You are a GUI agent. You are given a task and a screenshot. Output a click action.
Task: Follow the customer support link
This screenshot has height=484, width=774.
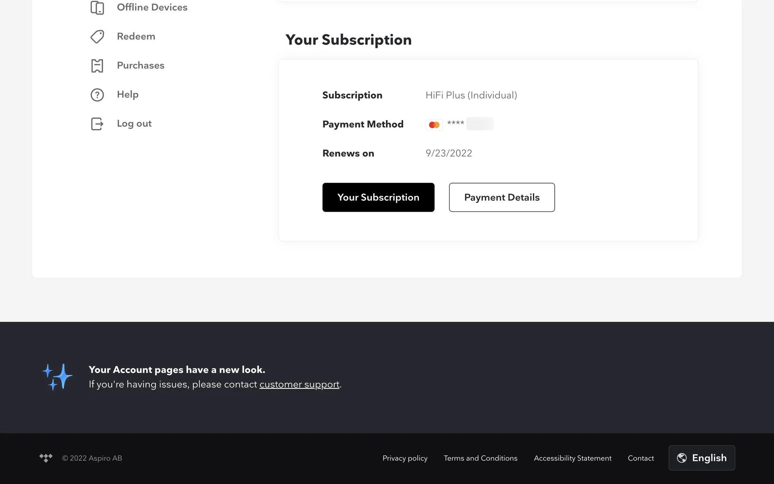pyautogui.click(x=299, y=384)
